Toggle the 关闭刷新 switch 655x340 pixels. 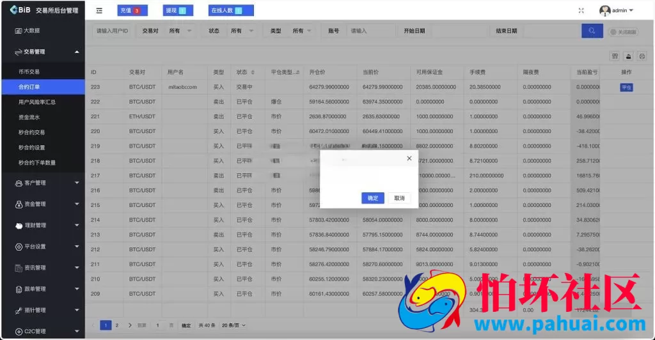[x=623, y=32]
